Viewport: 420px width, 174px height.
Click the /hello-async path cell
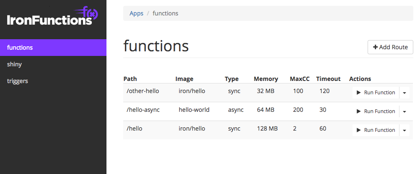click(143, 110)
